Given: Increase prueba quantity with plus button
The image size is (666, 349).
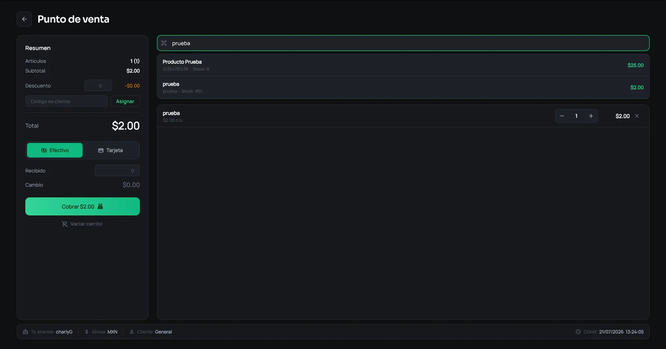Looking at the screenshot, I should click(x=591, y=116).
